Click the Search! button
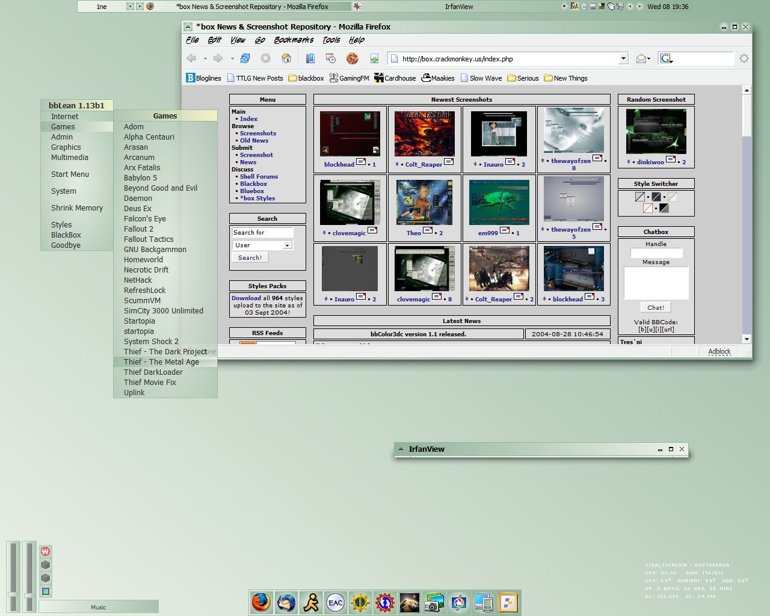This screenshot has width=770, height=616. coord(250,257)
